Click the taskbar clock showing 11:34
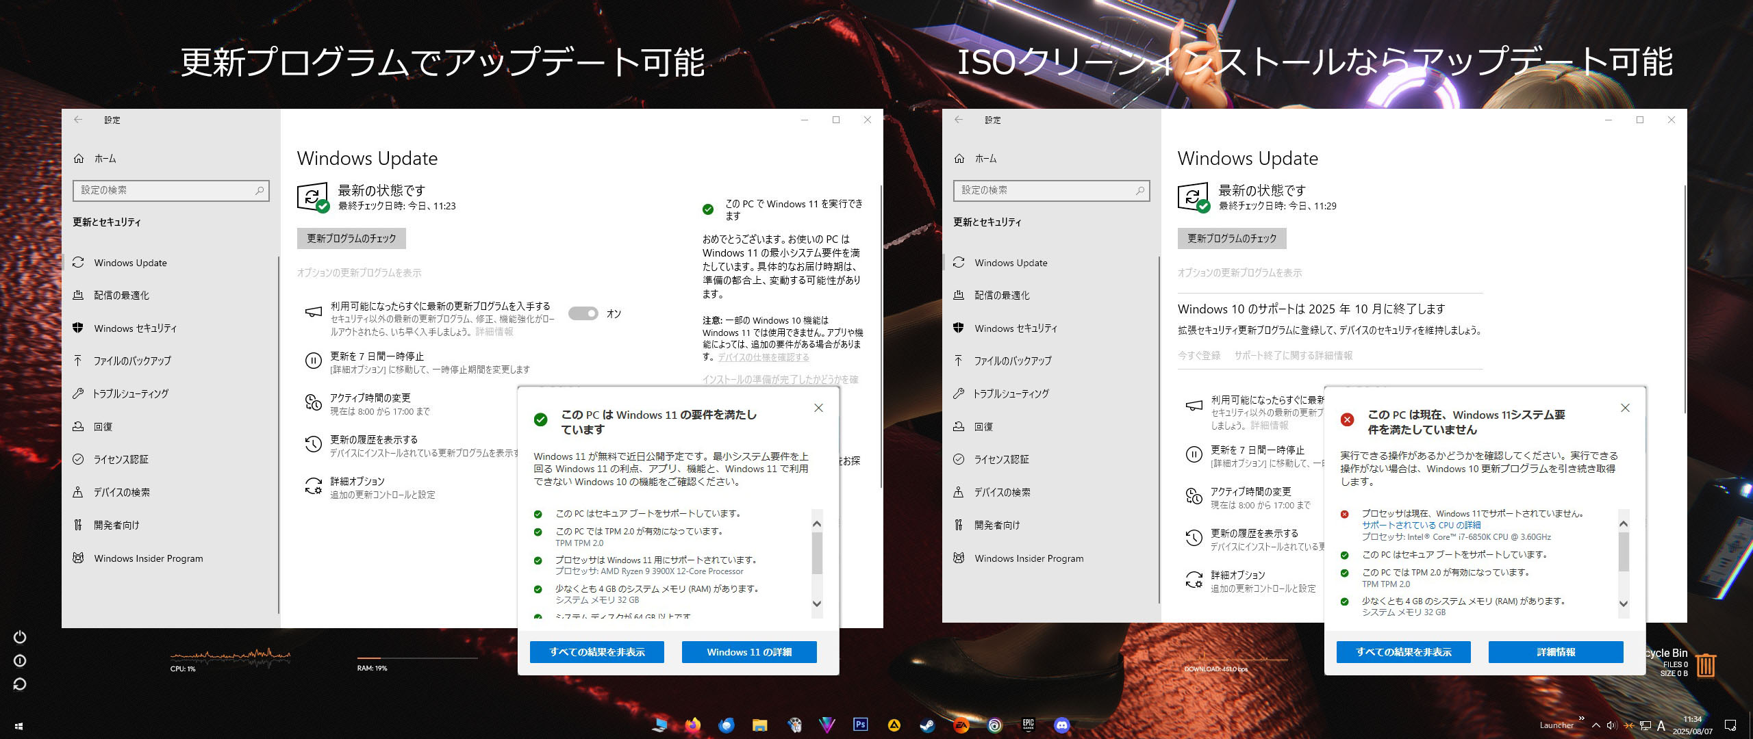This screenshot has height=739, width=1753. [1693, 725]
